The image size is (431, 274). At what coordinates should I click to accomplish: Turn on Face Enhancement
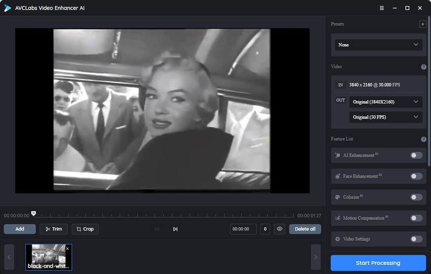[x=416, y=176]
